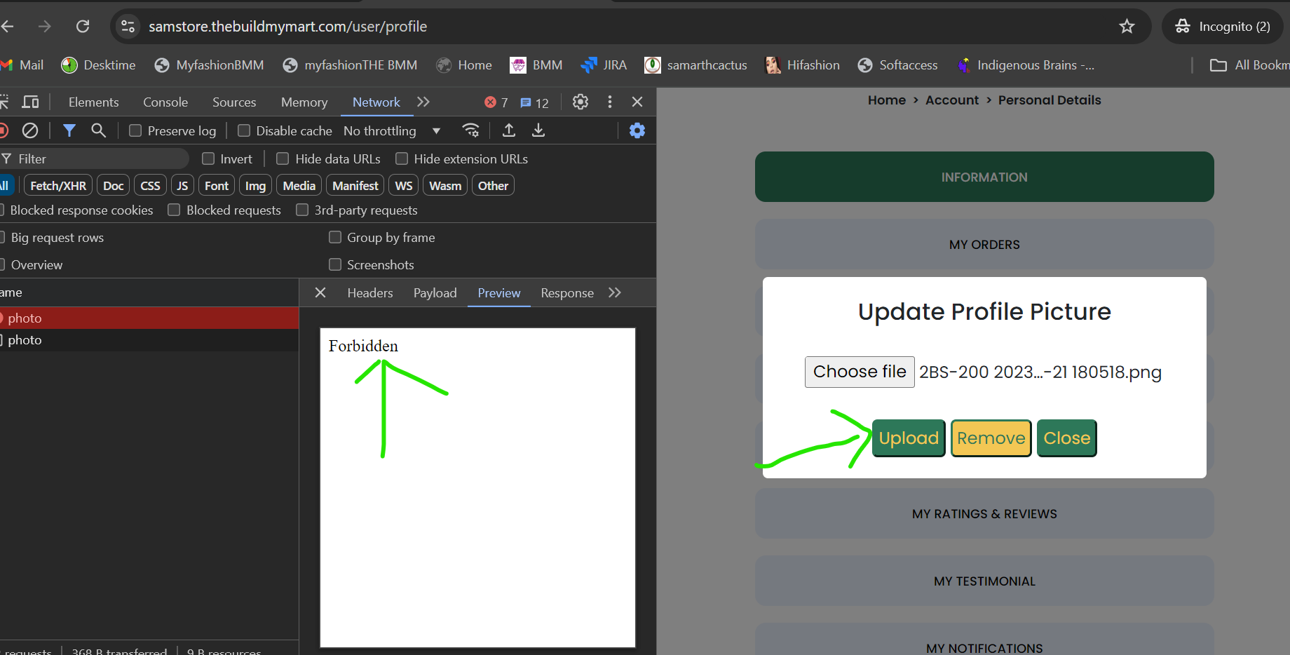Enable the Screenshots checkbox
The image size is (1290, 655).
[x=335, y=264]
